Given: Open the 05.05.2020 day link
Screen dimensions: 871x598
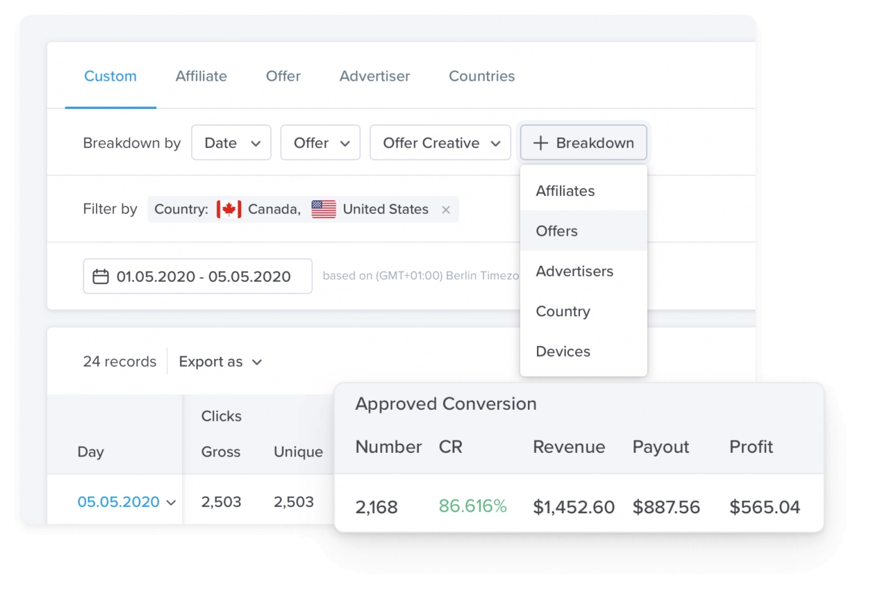Looking at the screenshot, I should [118, 502].
